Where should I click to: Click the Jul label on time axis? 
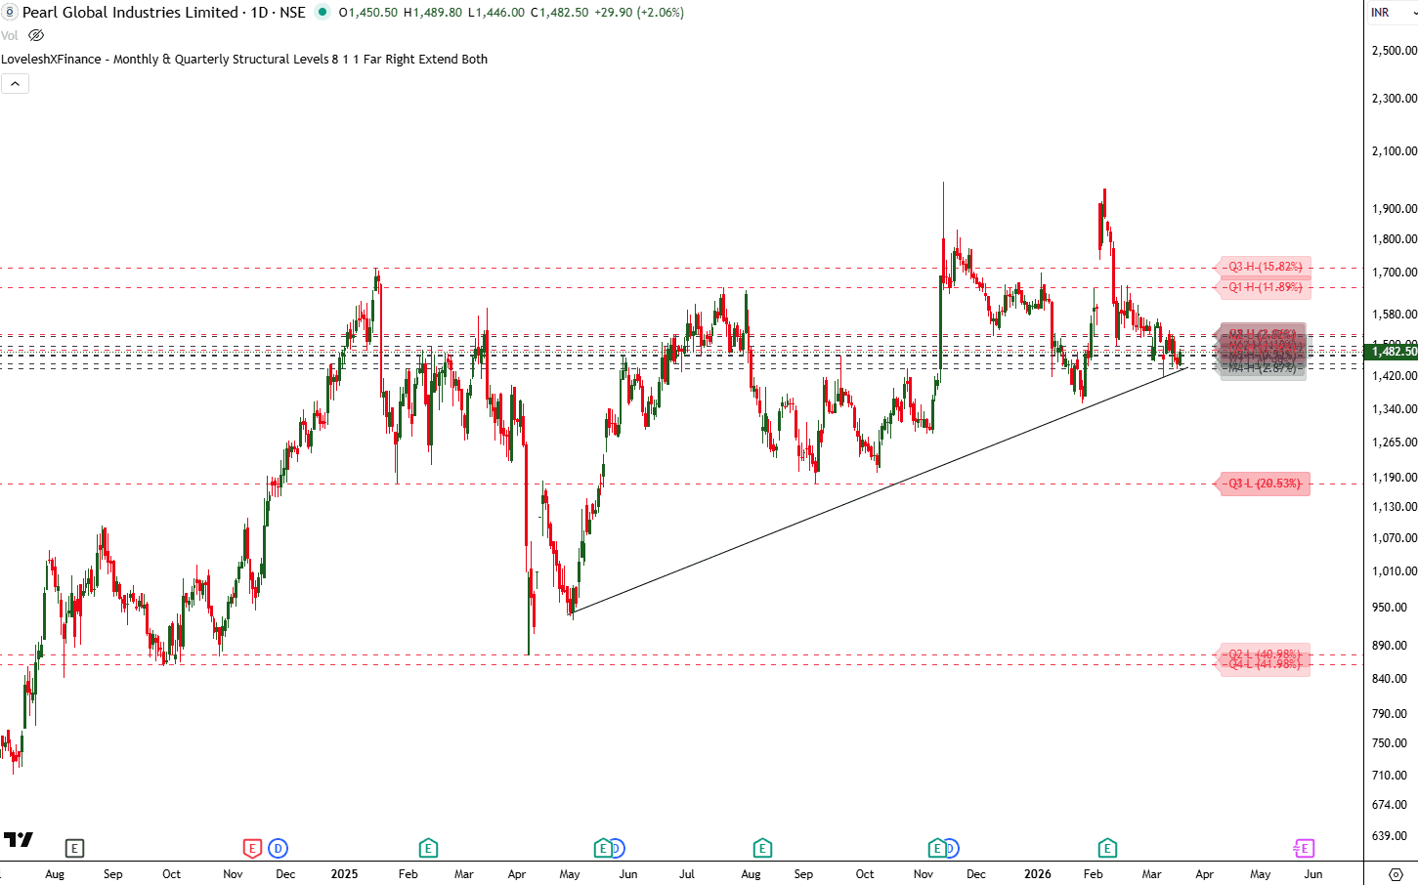click(687, 874)
